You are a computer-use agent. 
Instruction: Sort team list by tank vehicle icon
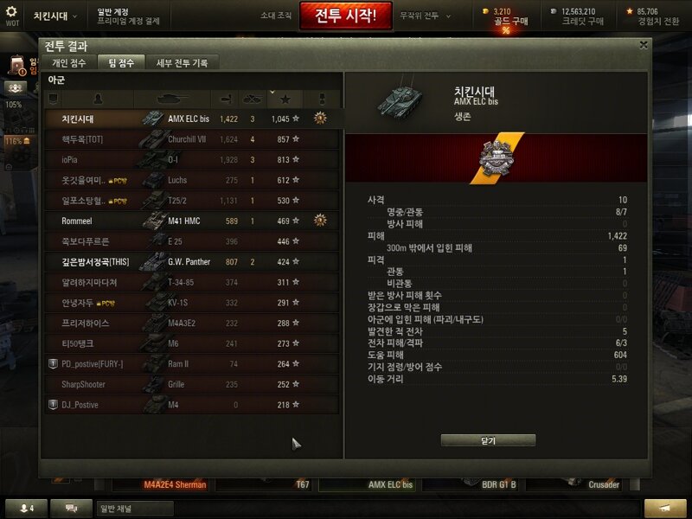tap(172, 99)
